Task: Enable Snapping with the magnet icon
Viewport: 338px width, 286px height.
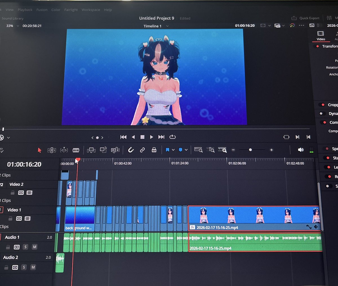Action: [x=131, y=150]
